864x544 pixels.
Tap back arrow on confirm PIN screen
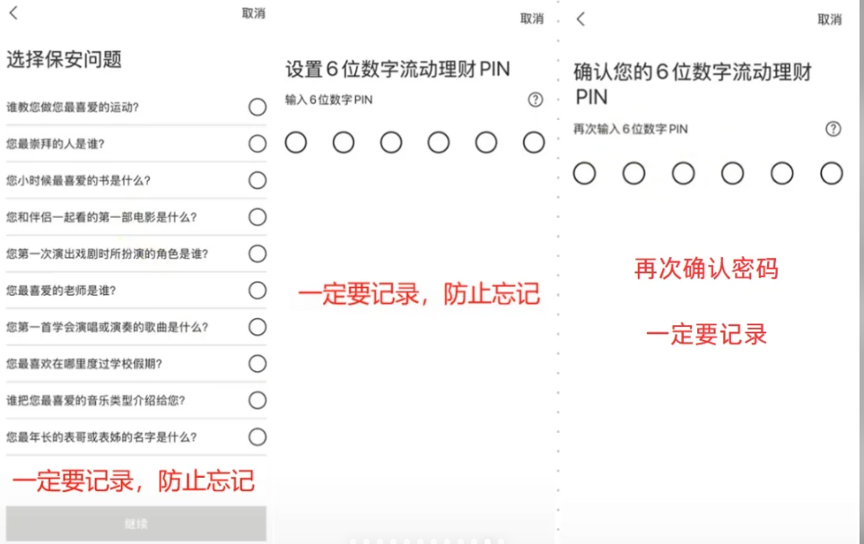[x=580, y=19]
